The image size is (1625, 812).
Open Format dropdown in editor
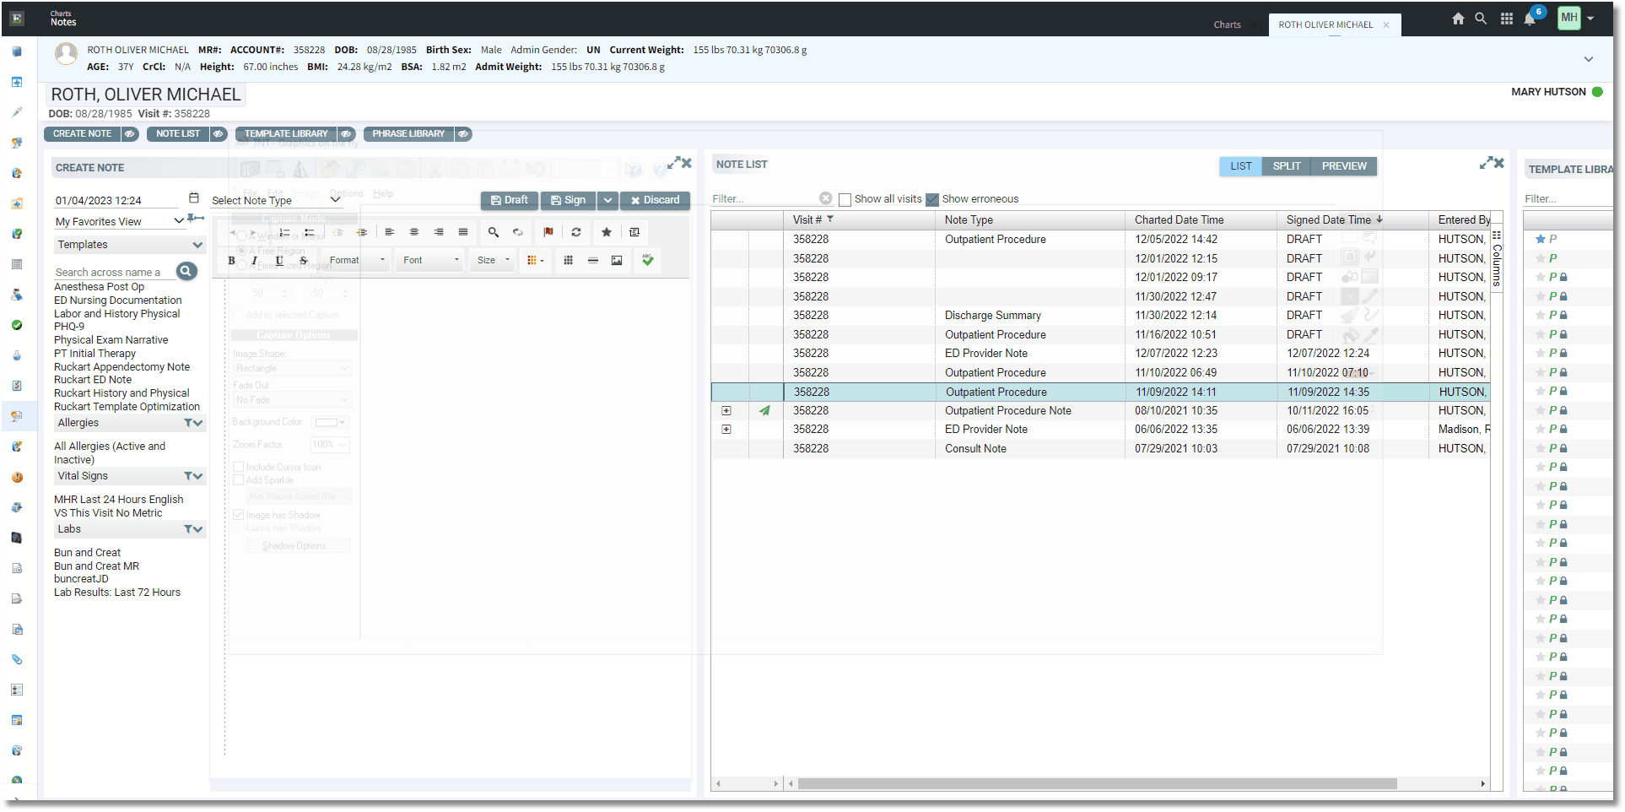(357, 260)
